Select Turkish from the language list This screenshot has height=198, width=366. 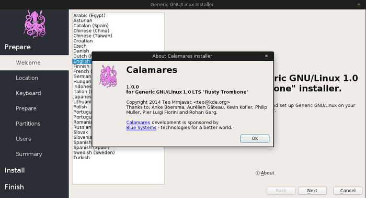[x=82, y=158]
